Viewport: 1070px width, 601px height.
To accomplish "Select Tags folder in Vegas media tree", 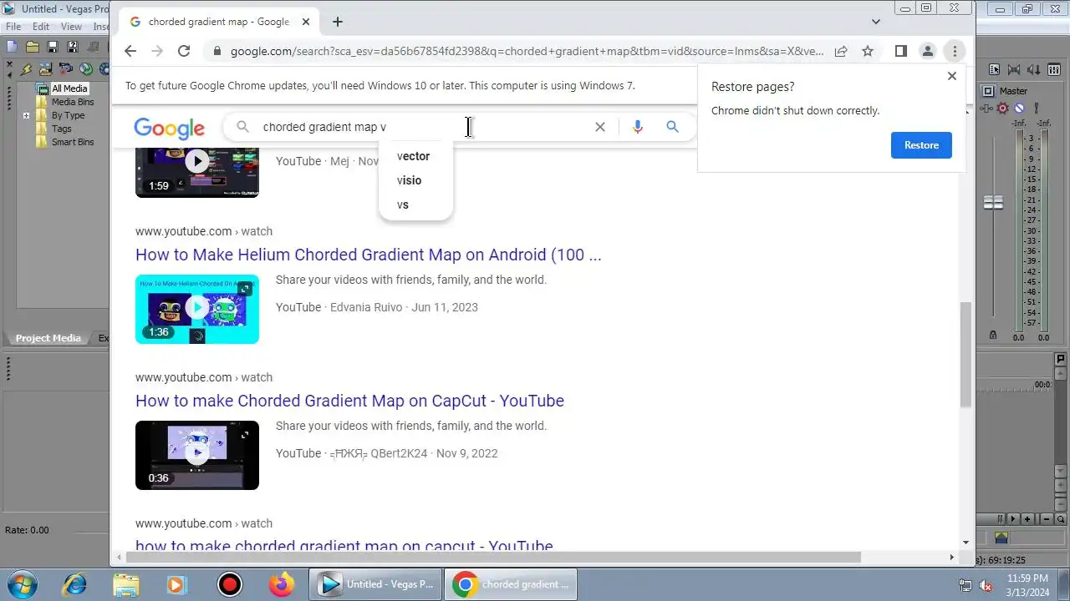I will pos(61,129).
